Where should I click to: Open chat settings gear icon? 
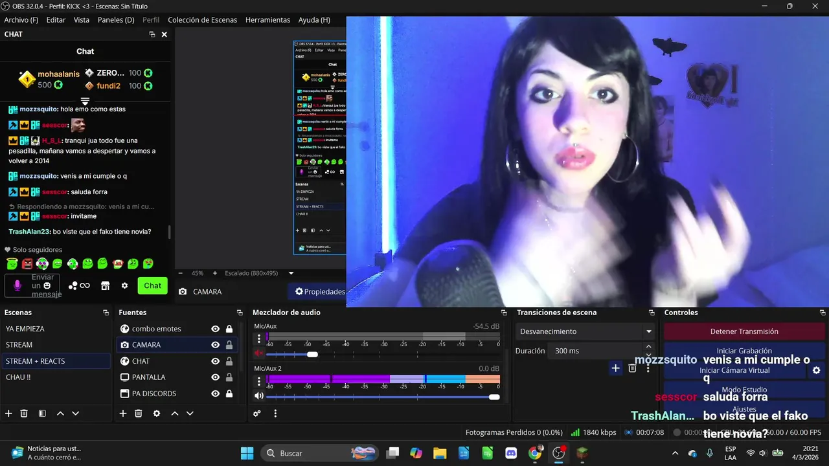(x=124, y=285)
